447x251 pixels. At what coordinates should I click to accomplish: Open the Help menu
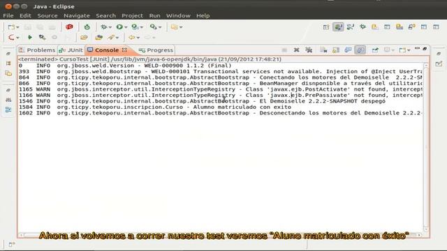tap(203, 15)
